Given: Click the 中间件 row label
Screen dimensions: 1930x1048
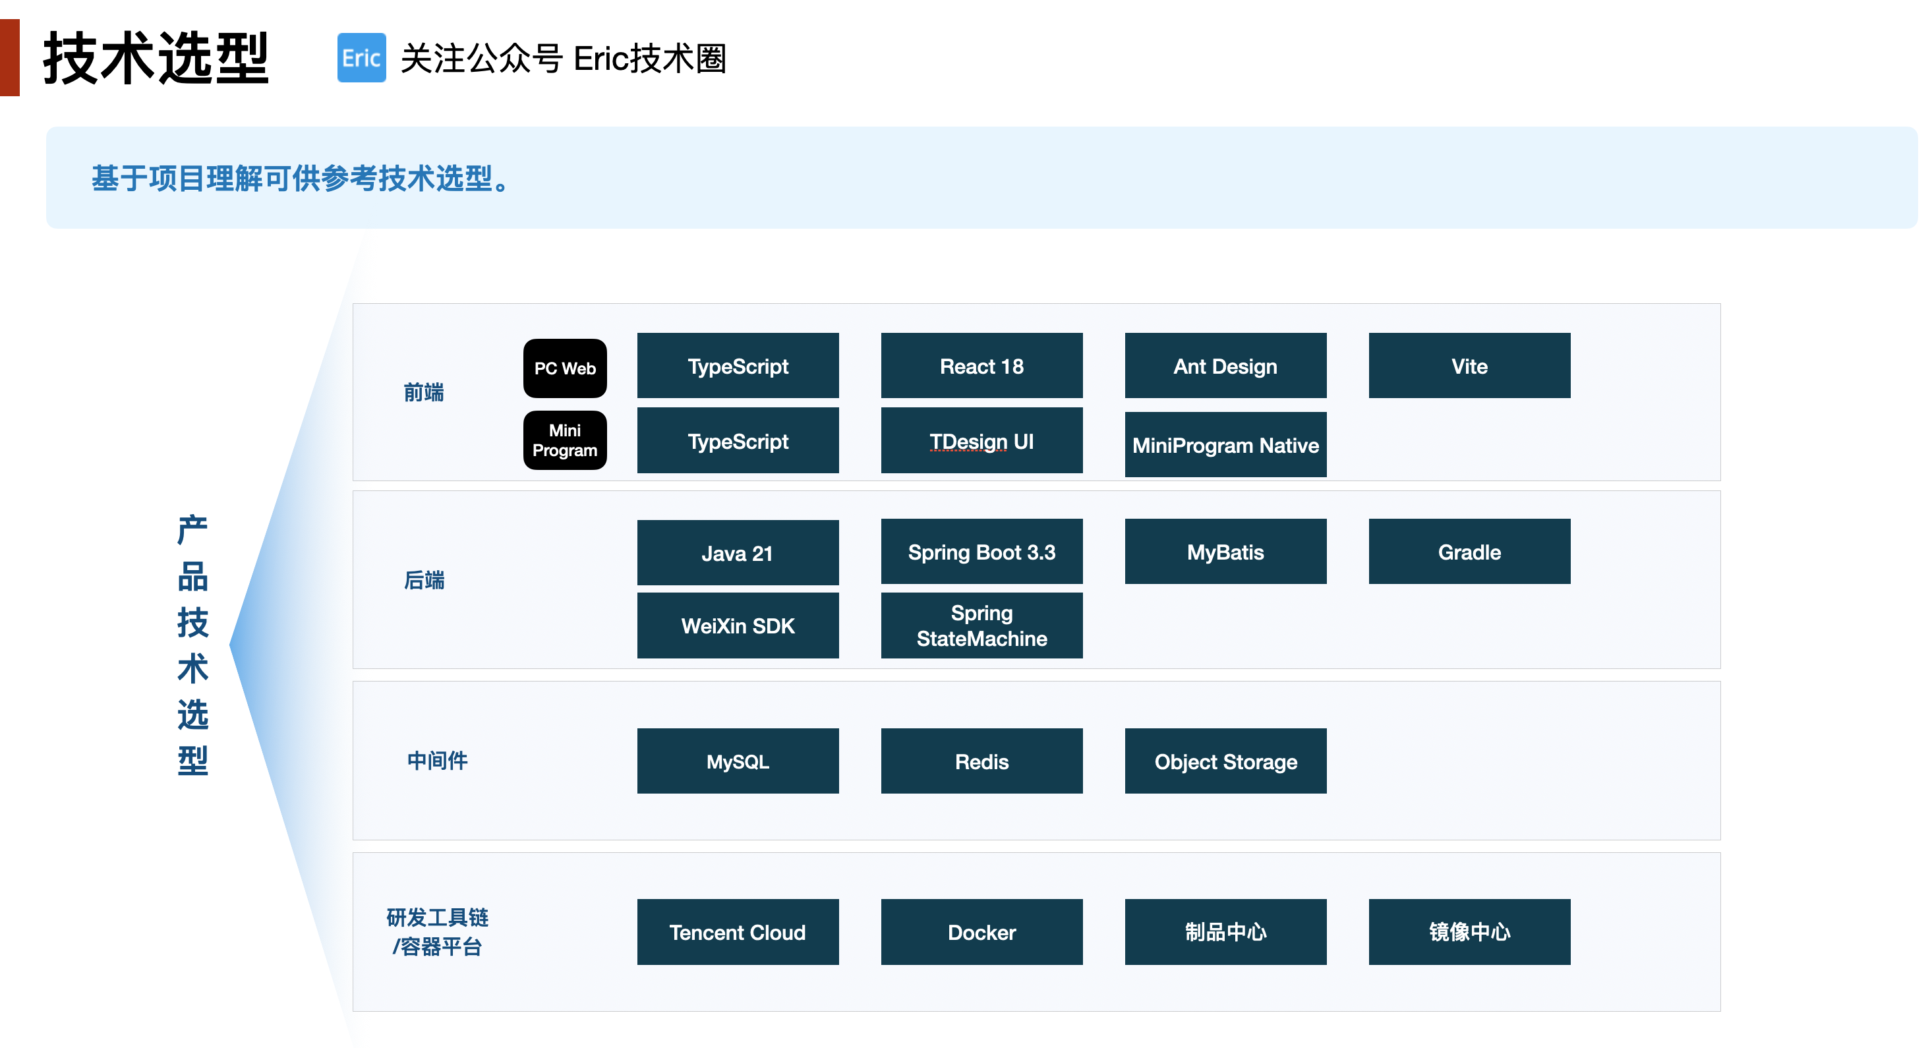Looking at the screenshot, I should coord(438,761).
